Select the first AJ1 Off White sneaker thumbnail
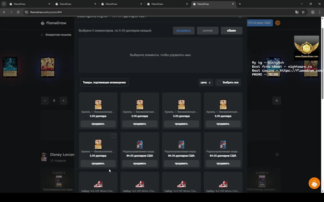324x202 pixels. click(x=98, y=184)
